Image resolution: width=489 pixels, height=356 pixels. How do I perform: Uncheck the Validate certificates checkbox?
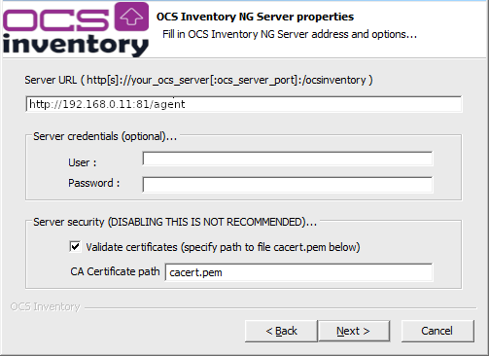pos(75,247)
